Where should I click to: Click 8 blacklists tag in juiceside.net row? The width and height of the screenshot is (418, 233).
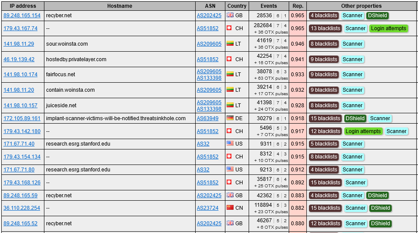pos(324,105)
